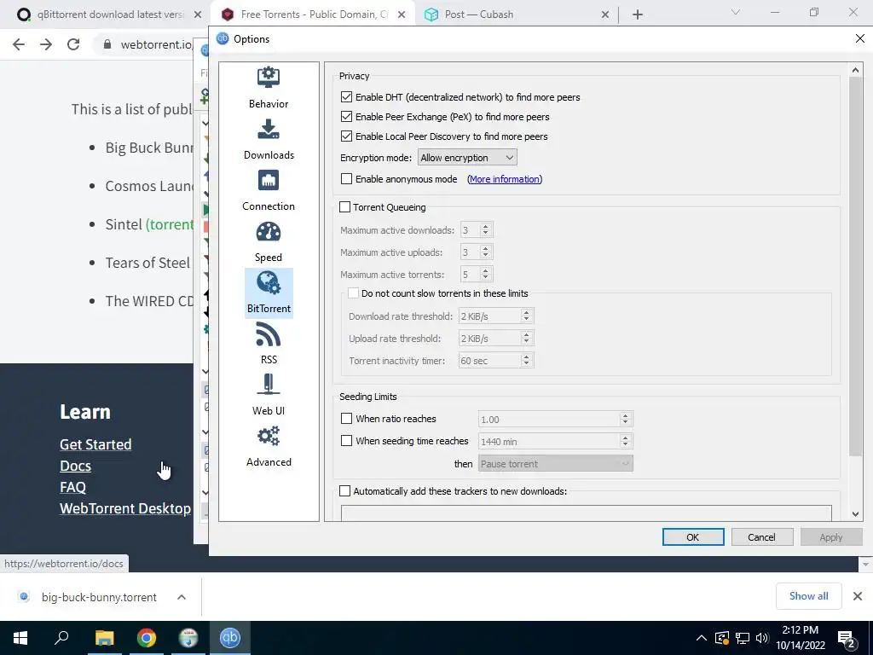
Task: Select the BitTorrent options page
Action: [269, 293]
